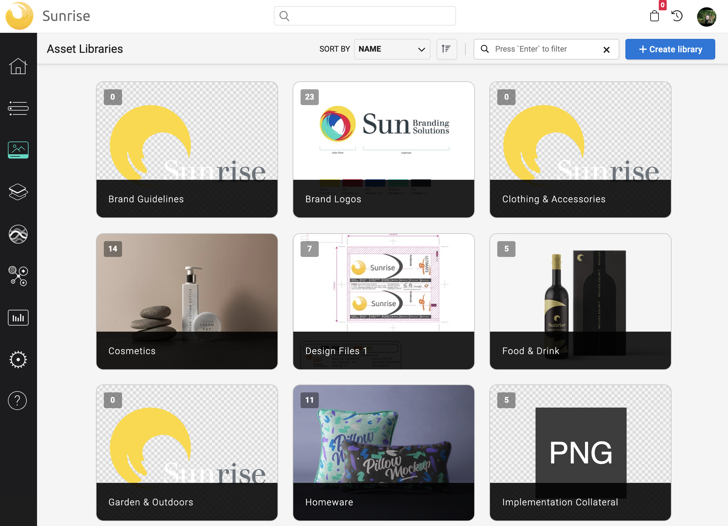Open the connected nodes workflow icon
The width and height of the screenshot is (728, 526).
pyautogui.click(x=18, y=276)
